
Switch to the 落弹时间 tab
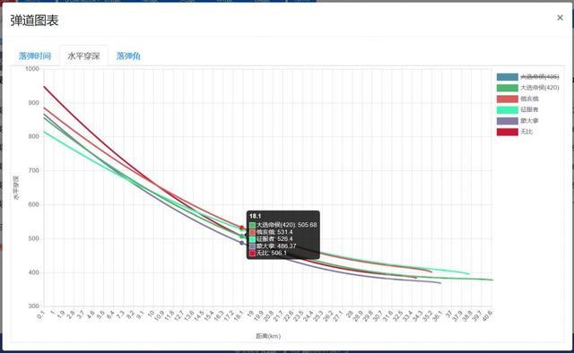pyautogui.click(x=35, y=56)
